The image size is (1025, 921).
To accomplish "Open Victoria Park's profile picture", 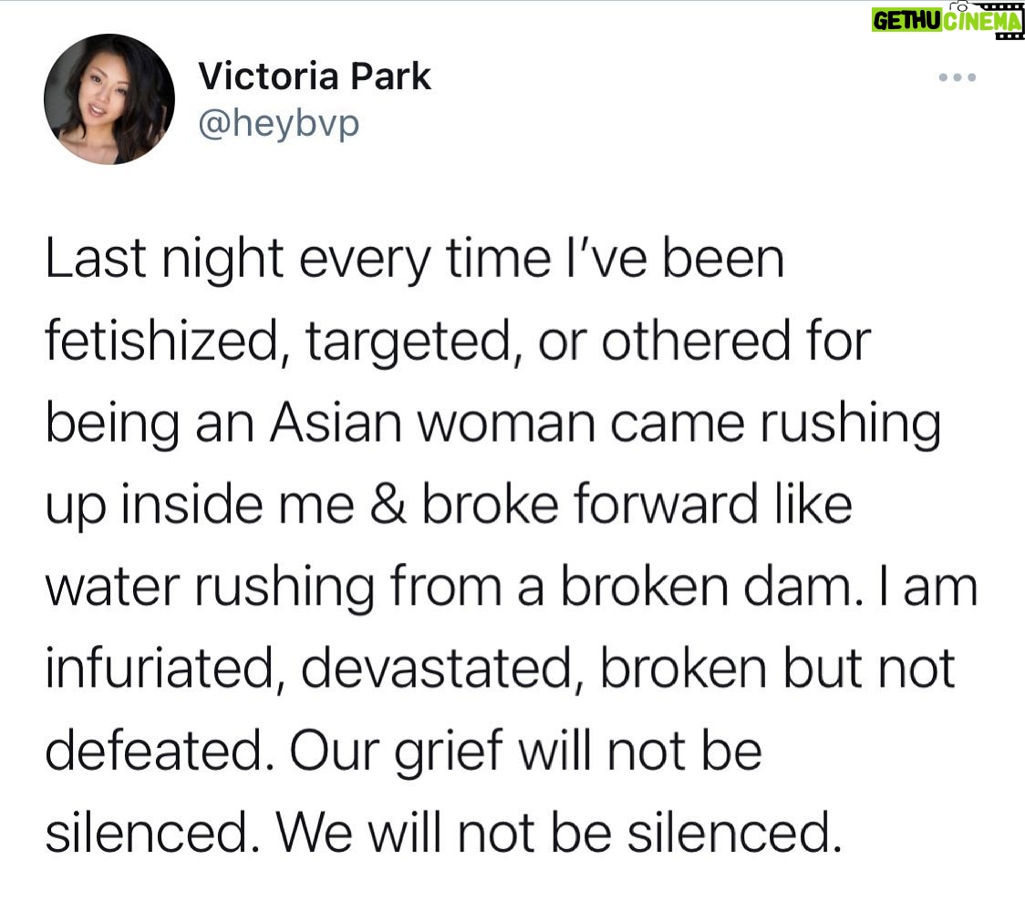I will [x=109, y=99].
